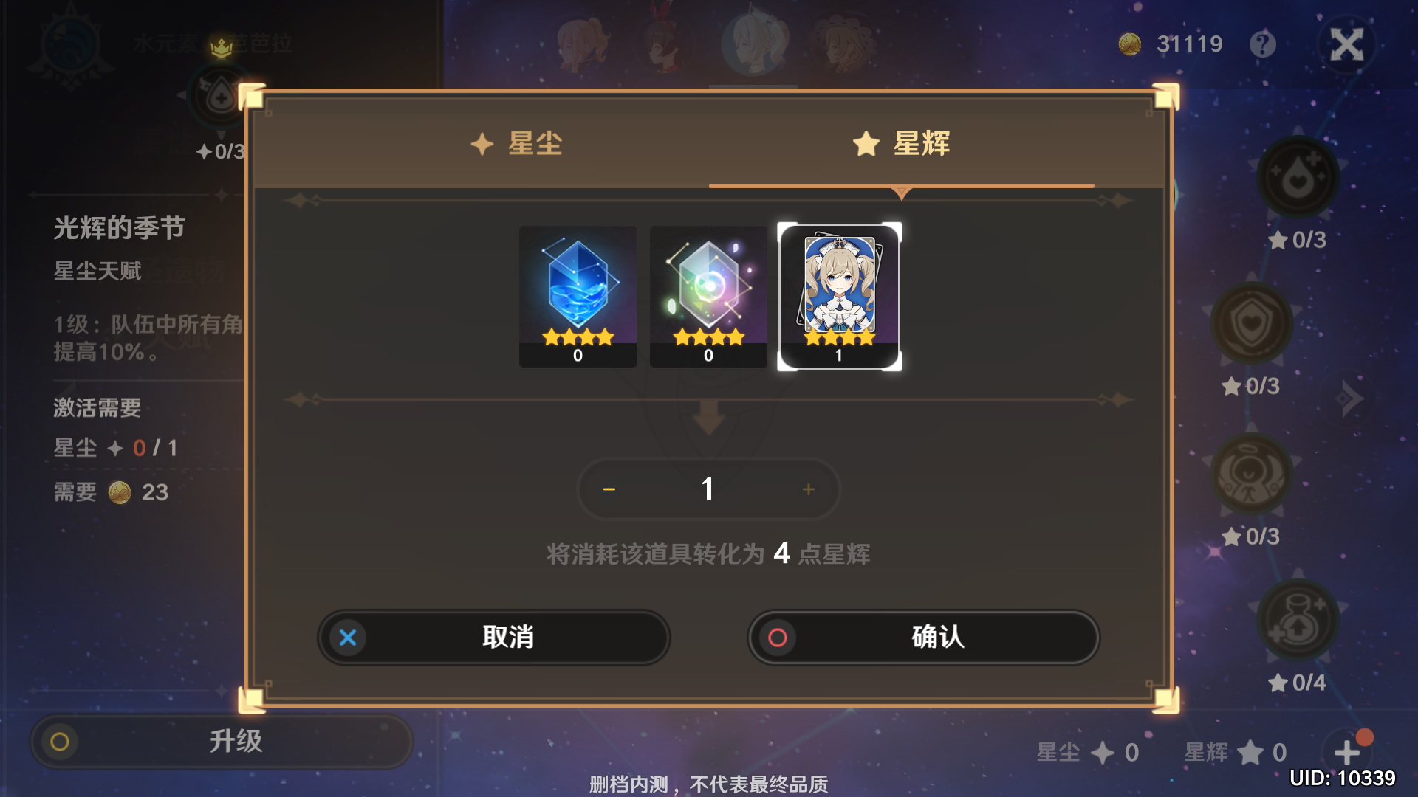Select the Barbara character card item

click(x=839, y=296)
